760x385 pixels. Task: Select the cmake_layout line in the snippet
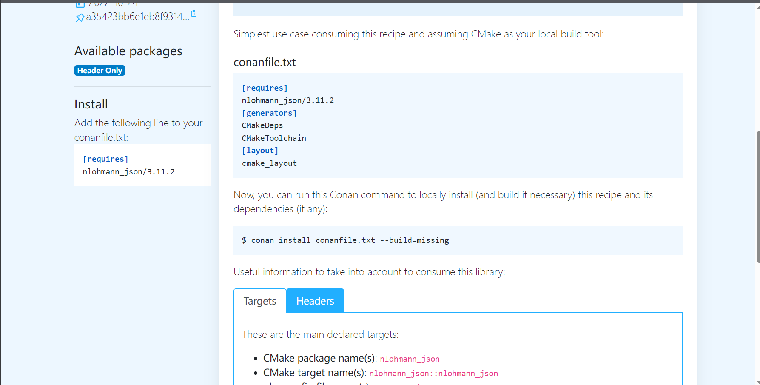tap(269, 163)
